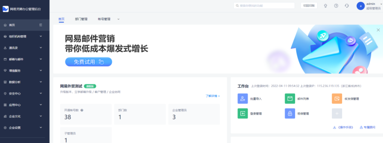Click the help question mark icon in header

point(336,6)
